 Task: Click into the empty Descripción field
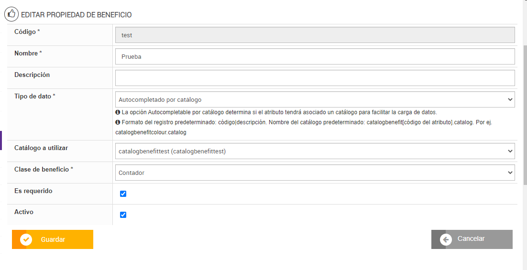pyautogui.click(x=315, y=78)
